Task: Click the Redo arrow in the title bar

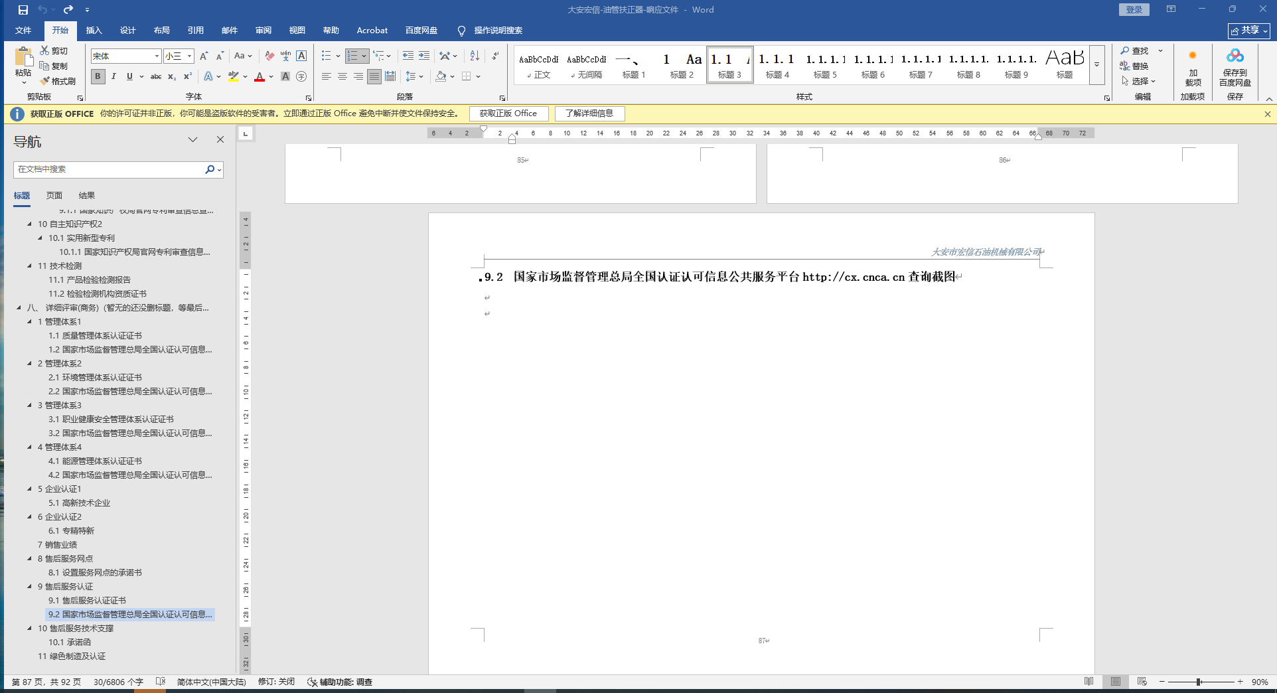Action: (68, 10)
